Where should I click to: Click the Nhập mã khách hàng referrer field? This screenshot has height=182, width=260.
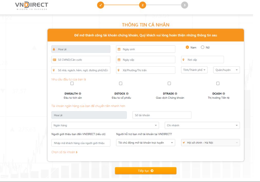coord(81,143)
